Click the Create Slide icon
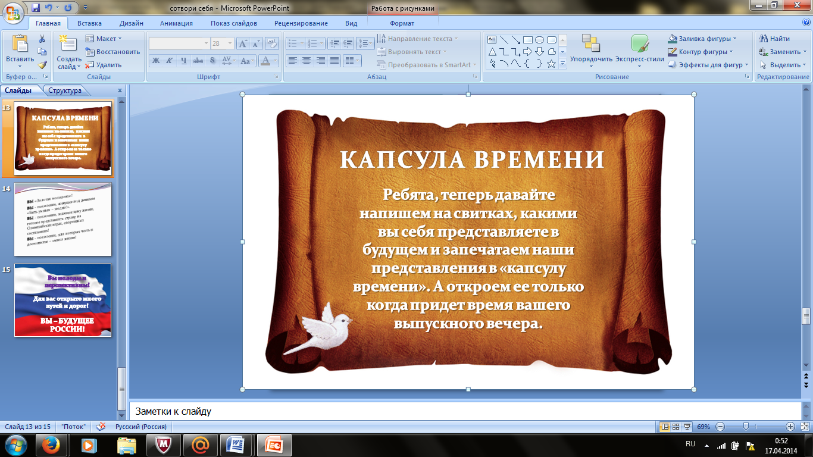Screen dimensions: 813x457 (x=69, y=45)
